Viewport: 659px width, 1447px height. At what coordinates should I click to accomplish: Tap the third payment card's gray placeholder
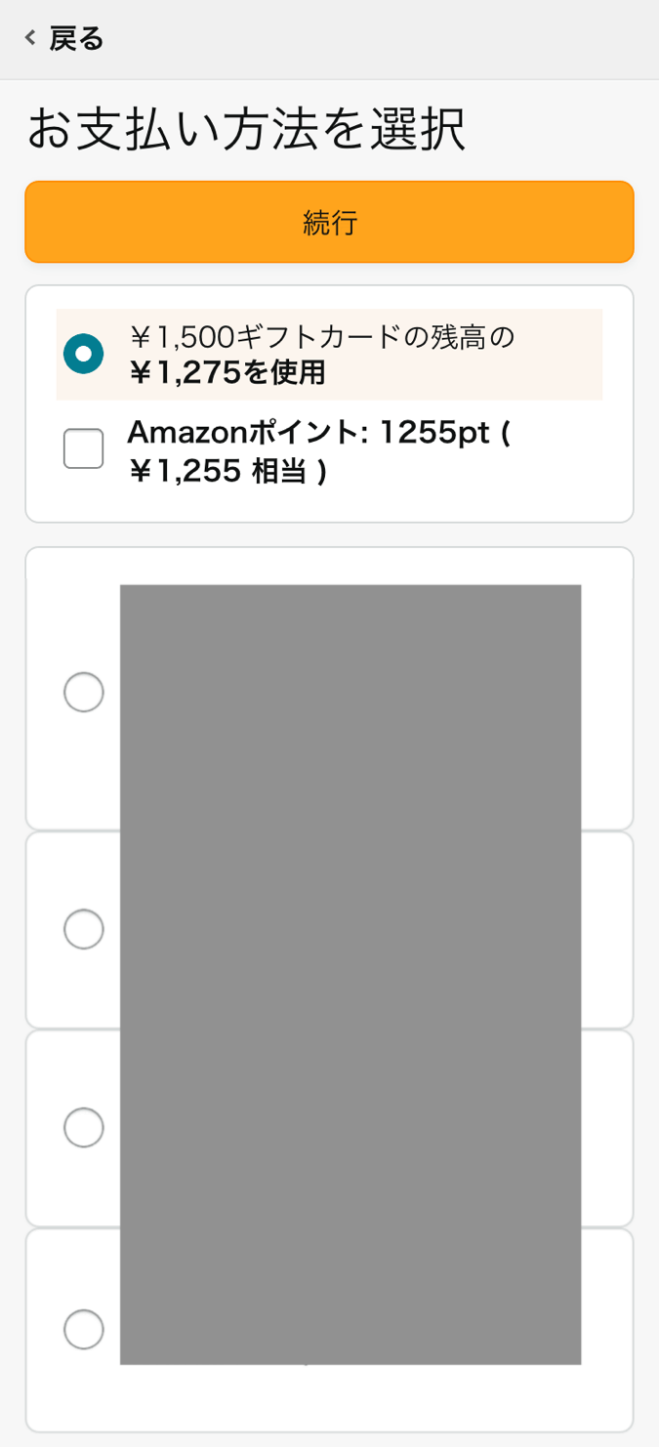click(351, 1127)
